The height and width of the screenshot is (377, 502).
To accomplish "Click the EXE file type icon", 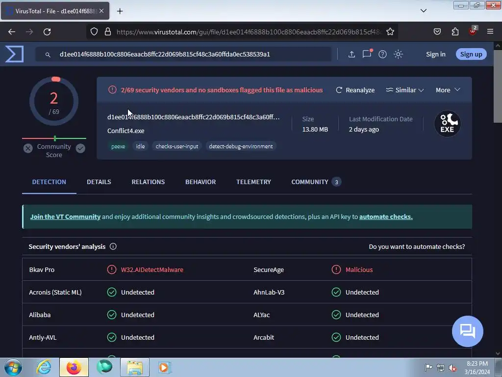I will click(x=447, y=124).
